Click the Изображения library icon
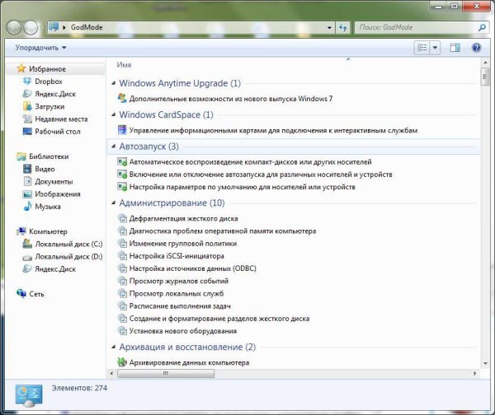Image resolution: width=495 pixels, height=415 pixels. [27, 194]
